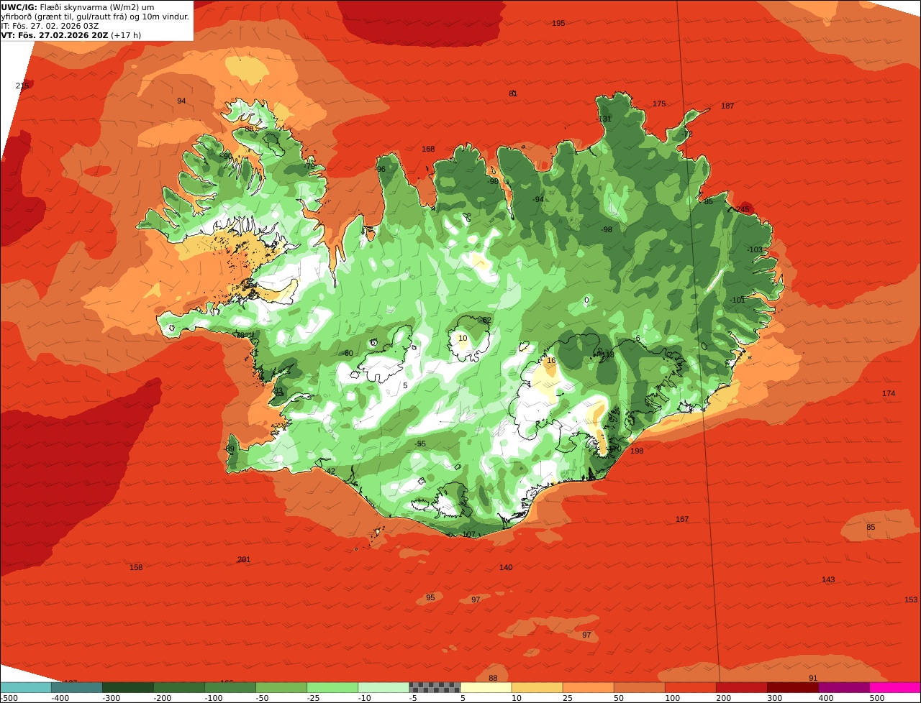Click the -400 to -300 teal legend swatch
Screen dimensions: 921x703
click(76, 687)
